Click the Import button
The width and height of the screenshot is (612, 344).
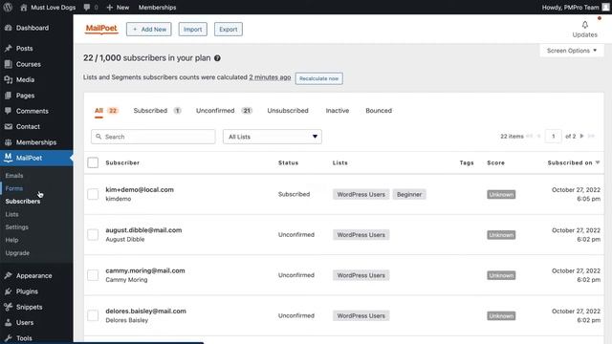click(193, 30)
